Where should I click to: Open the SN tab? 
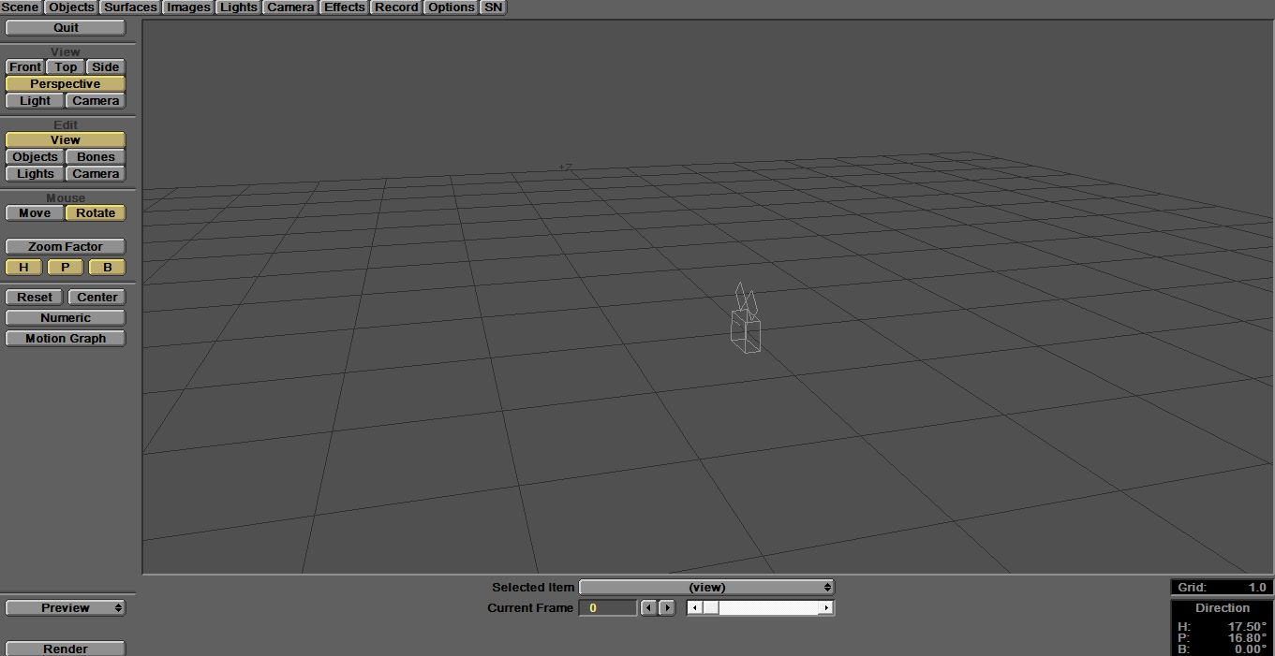493,7
